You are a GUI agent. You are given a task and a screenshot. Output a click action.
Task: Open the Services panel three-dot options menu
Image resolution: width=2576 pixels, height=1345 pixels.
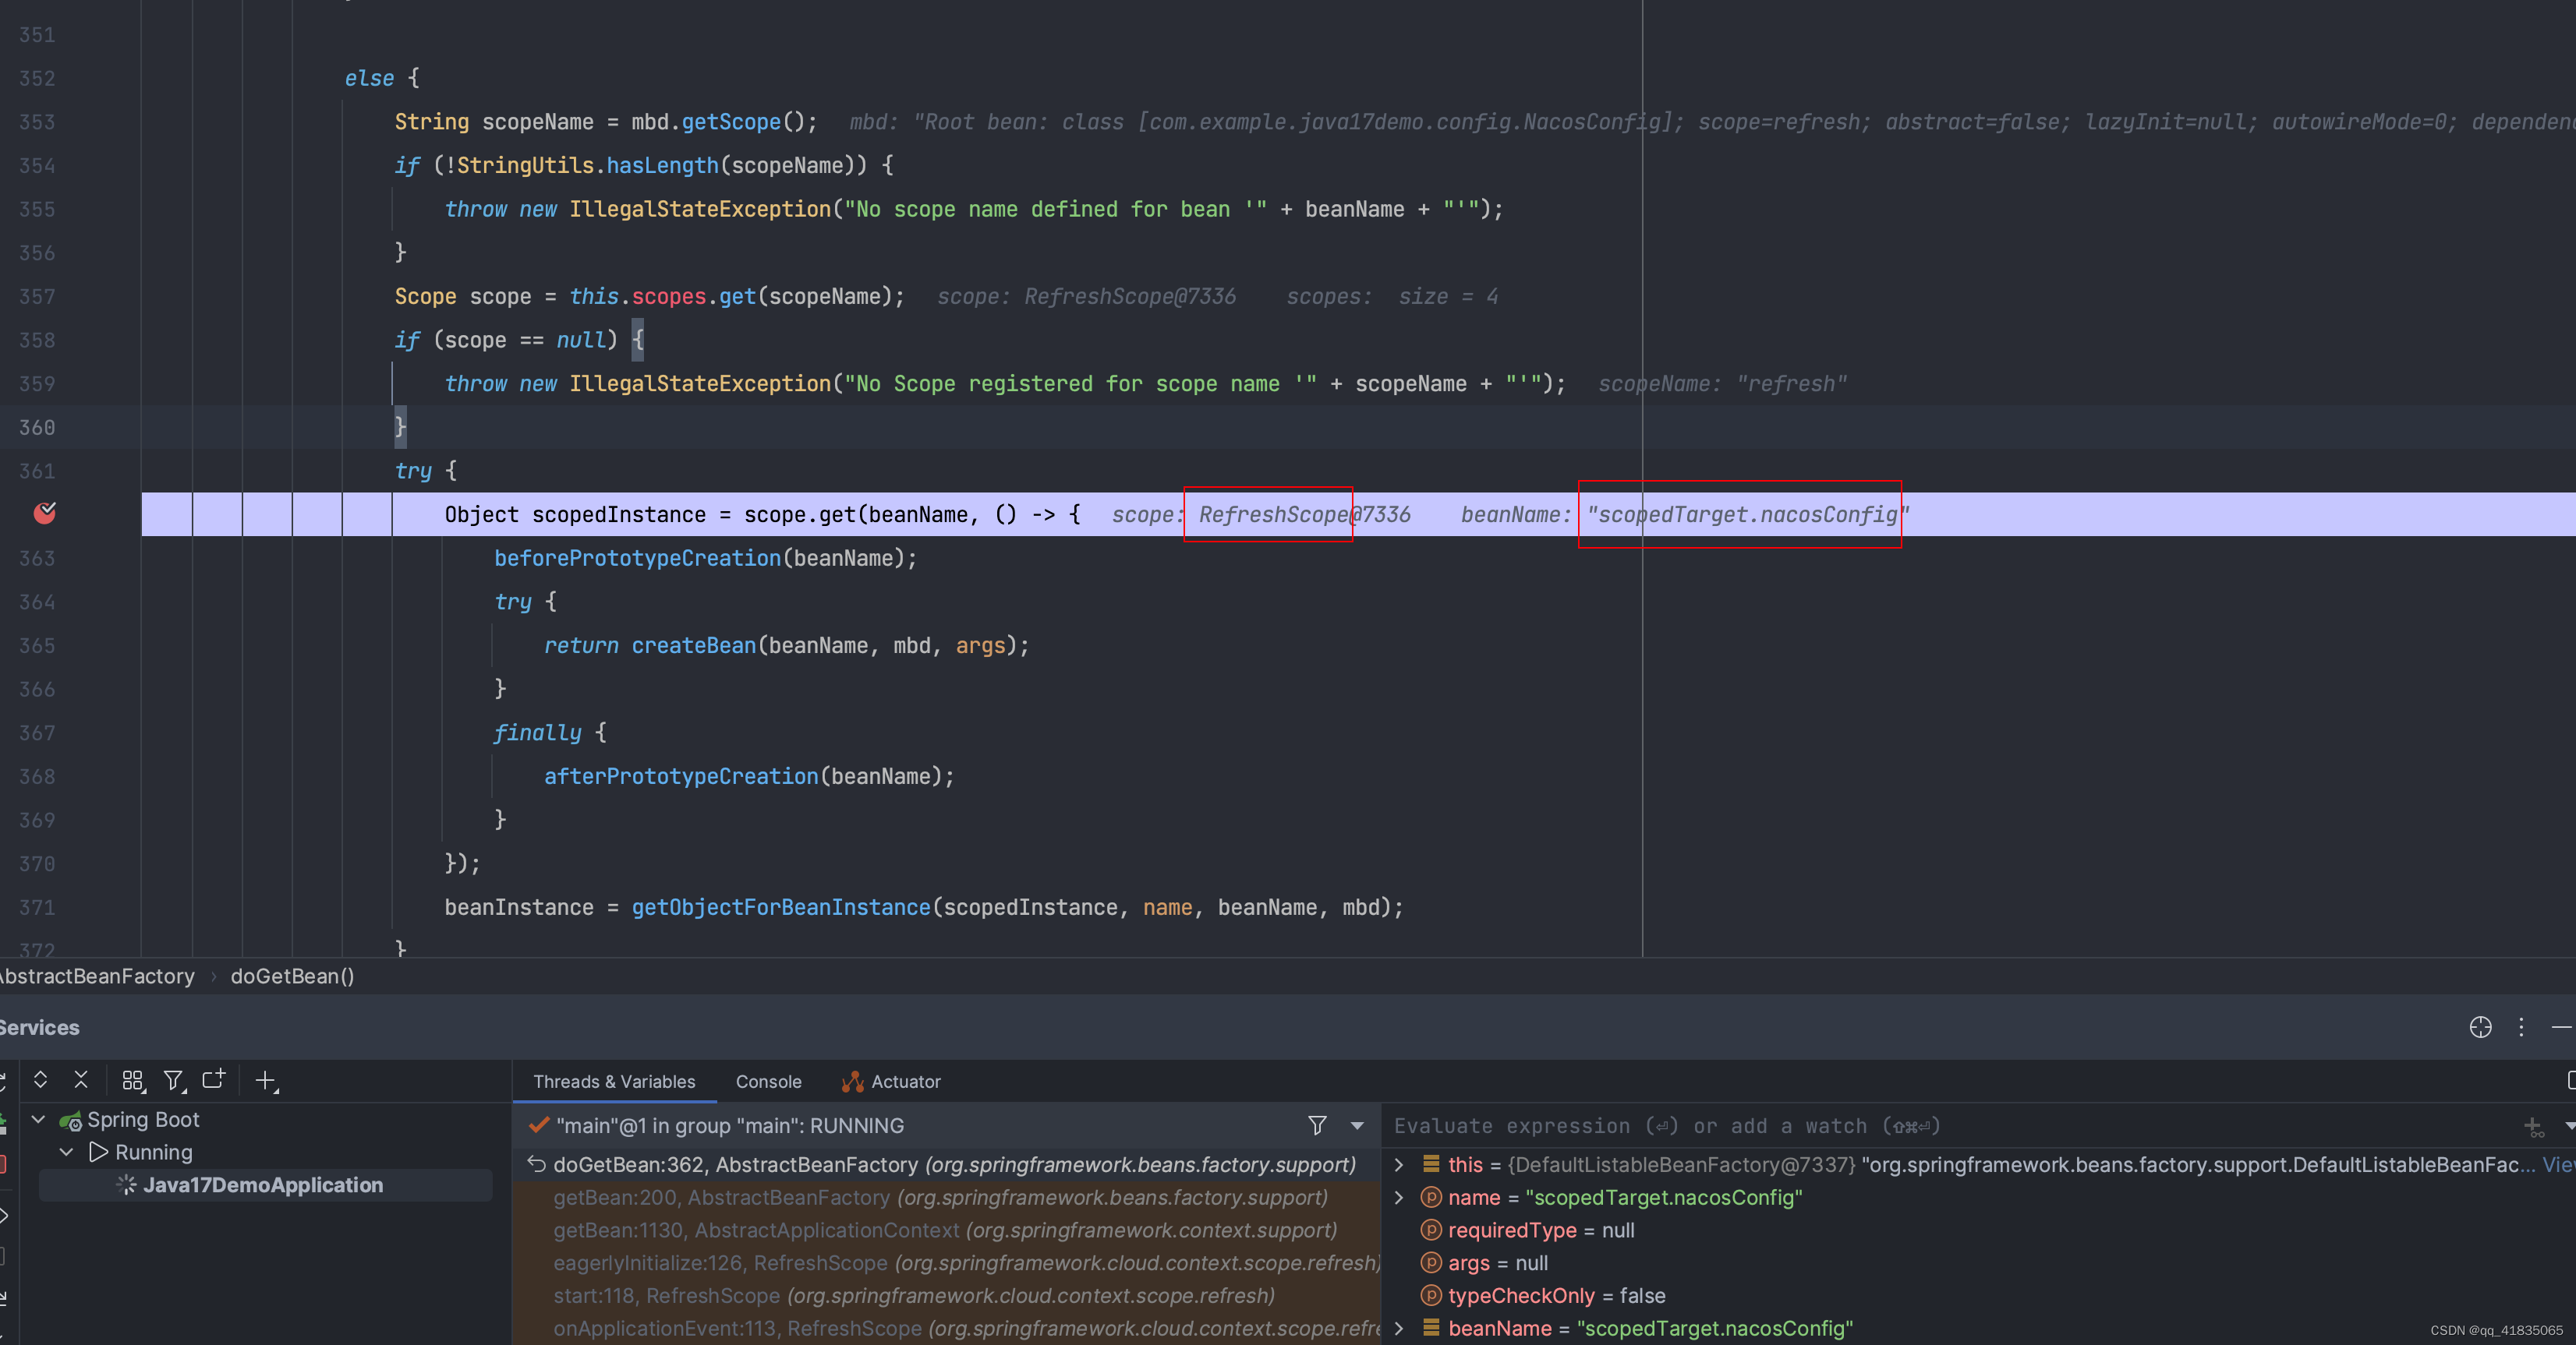click(2521, 1027)
